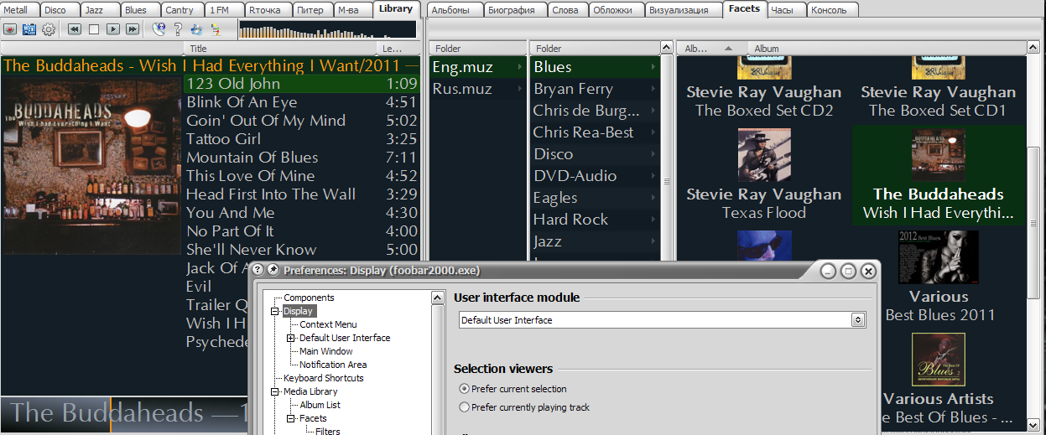
Task: Select the 'Chris Rea-Best' folder
Action: tap(596, 132)
